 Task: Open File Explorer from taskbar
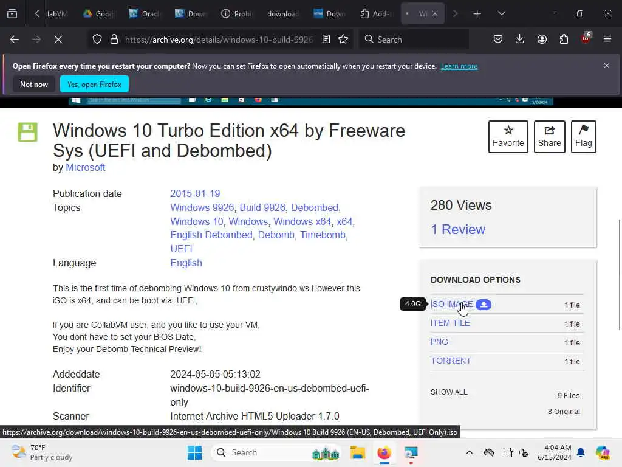coord(357,452)
